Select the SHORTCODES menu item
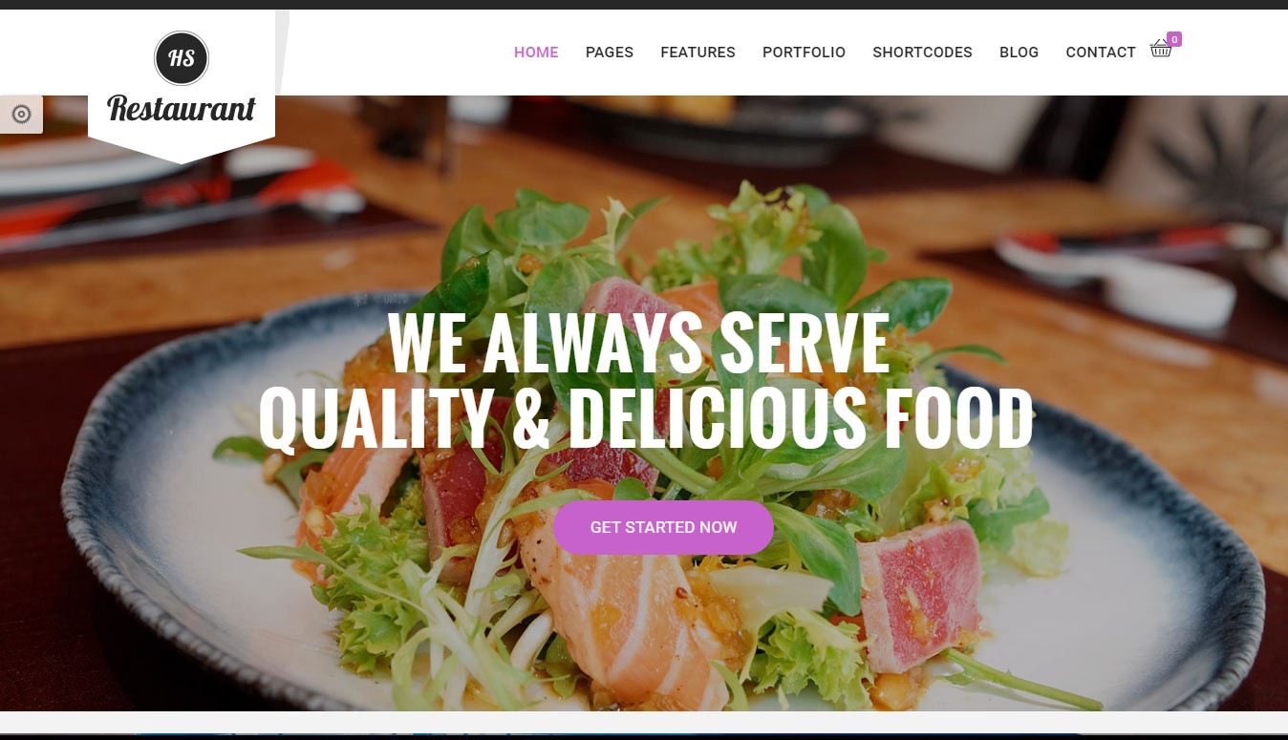This screenshot has width=1288, height=740. (922, 53)
